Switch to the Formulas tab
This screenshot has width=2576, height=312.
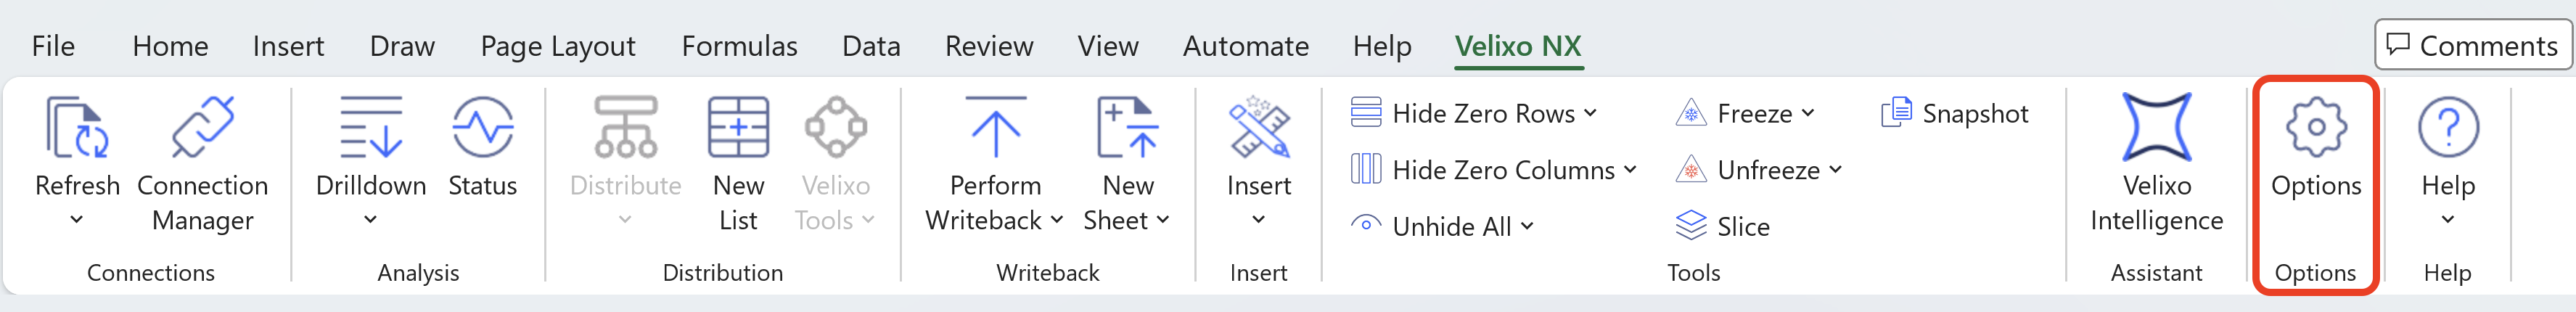739,46
